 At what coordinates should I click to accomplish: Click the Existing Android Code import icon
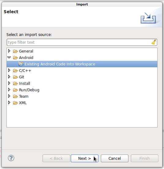tap(21, 64)
